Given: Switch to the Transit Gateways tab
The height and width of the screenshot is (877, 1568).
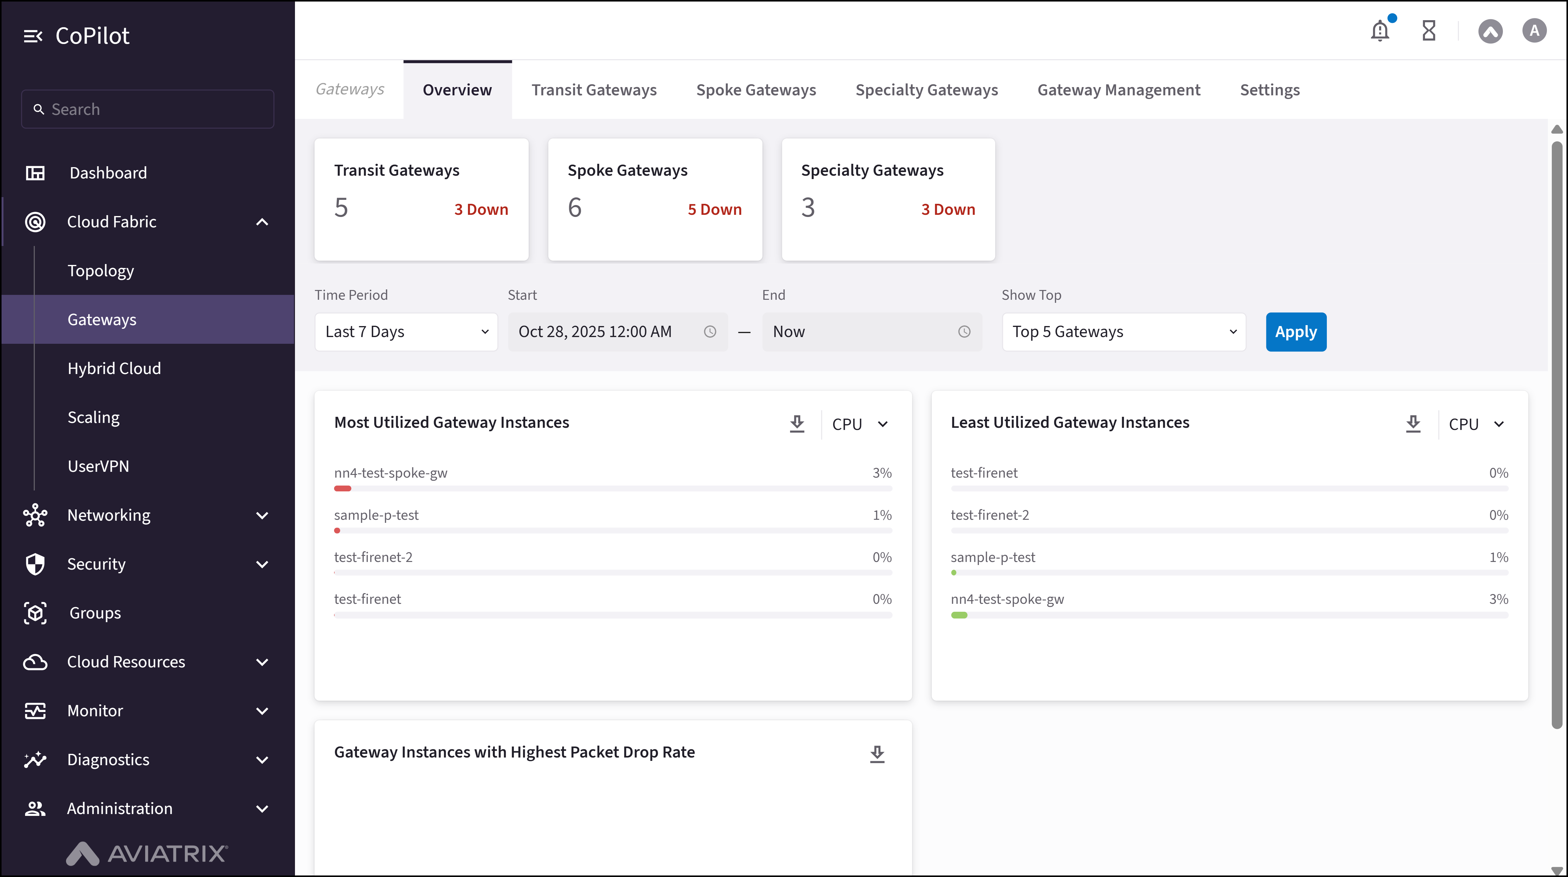Looking at the screenshot, I should click(x=594, y=90).
